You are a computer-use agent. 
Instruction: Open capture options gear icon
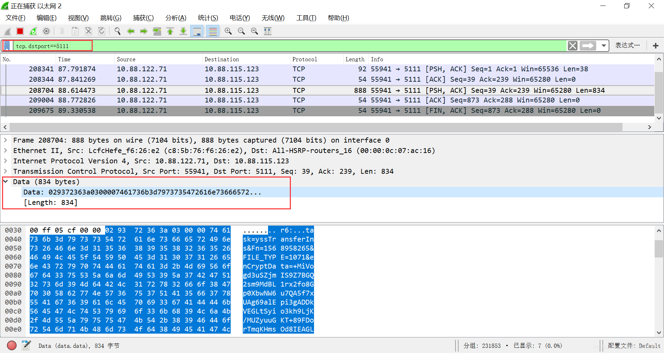46,31
